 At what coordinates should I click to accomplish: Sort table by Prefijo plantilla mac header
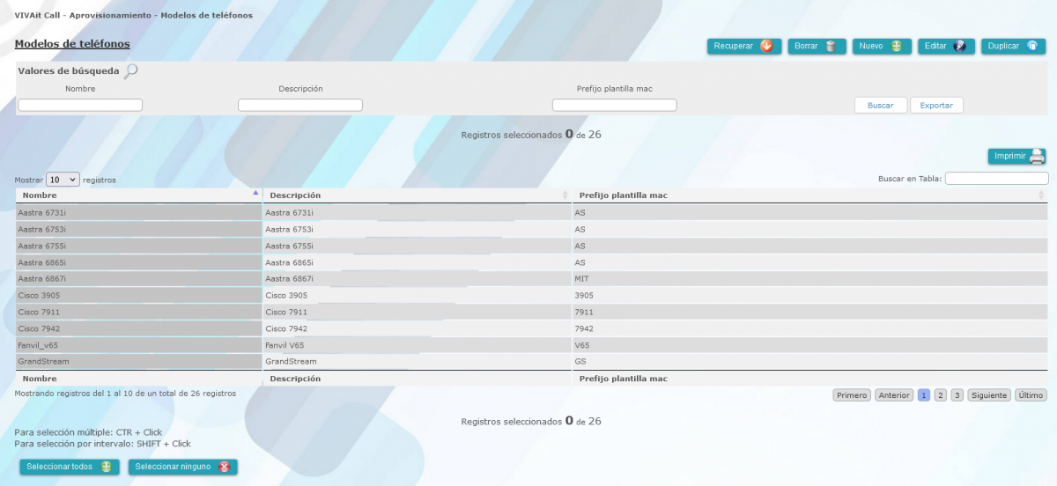(x=810, y=195)
